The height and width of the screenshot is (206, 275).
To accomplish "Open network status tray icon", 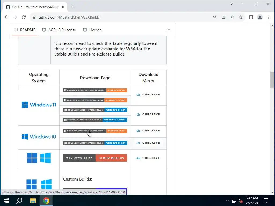I will [x=234, y=201].
